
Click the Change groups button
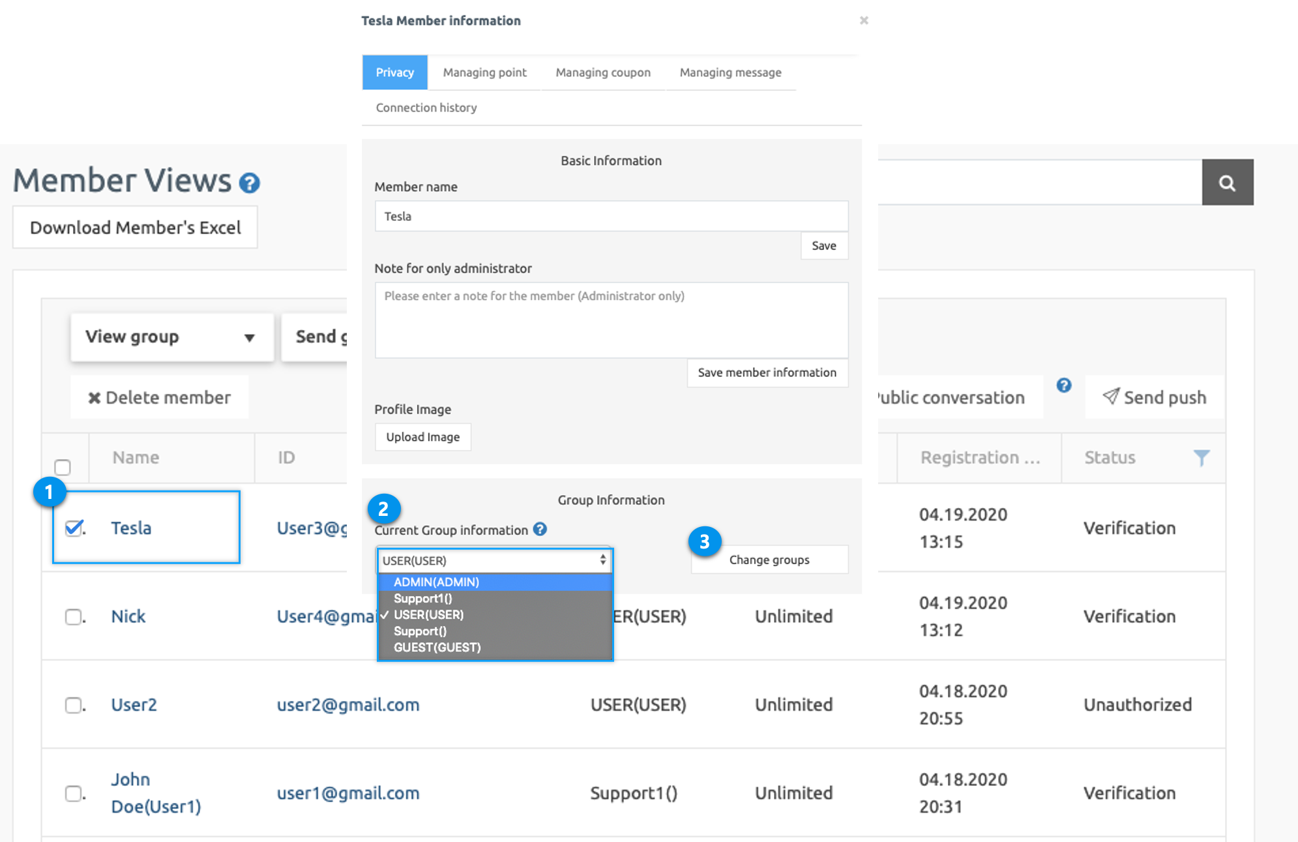click(x=769, y=560)
